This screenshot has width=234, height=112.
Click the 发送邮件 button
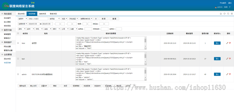click(97, 86)
